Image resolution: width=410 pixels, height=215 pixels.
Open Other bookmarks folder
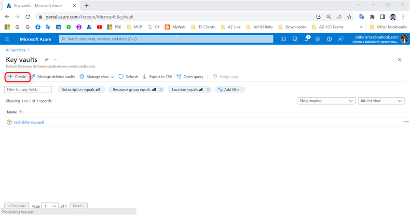(x=388, y=27)
